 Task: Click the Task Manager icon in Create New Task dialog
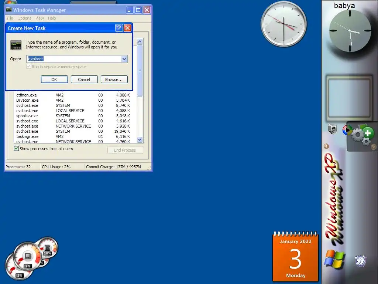[16, 45]
